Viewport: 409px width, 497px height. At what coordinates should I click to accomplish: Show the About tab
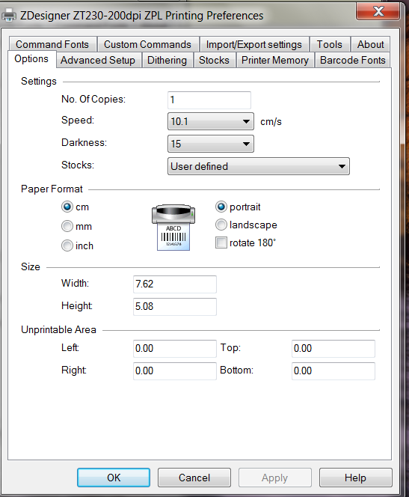tap(370, 44)
